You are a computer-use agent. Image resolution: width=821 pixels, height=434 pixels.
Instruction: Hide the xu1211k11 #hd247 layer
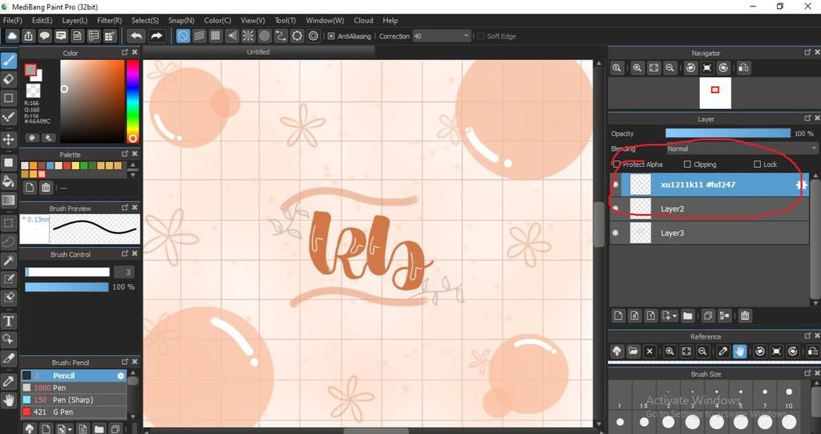tap(616, 185)
